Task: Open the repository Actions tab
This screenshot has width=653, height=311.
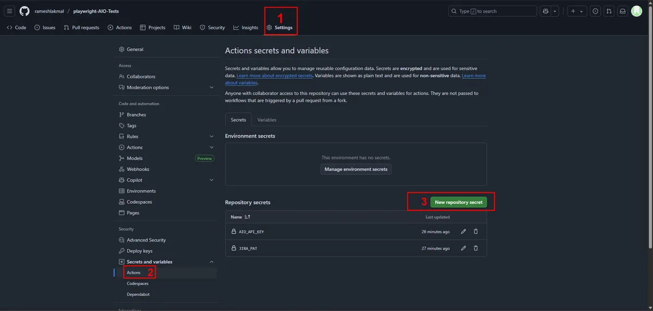Action: 120,27
